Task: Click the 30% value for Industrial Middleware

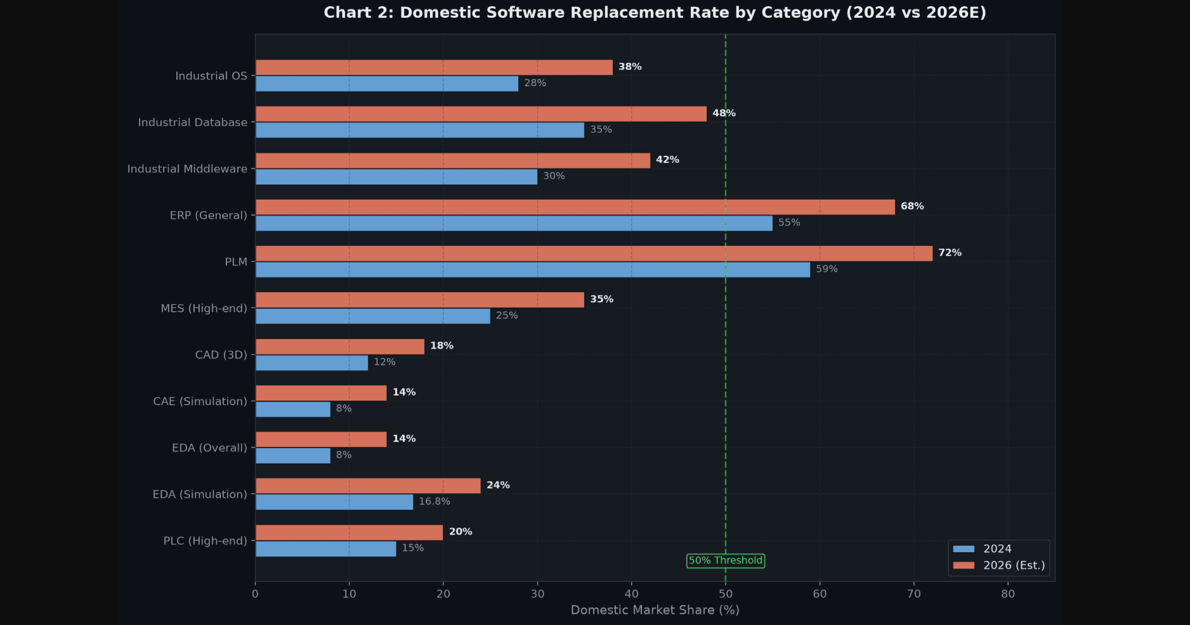Action: (x=554, y=176)
